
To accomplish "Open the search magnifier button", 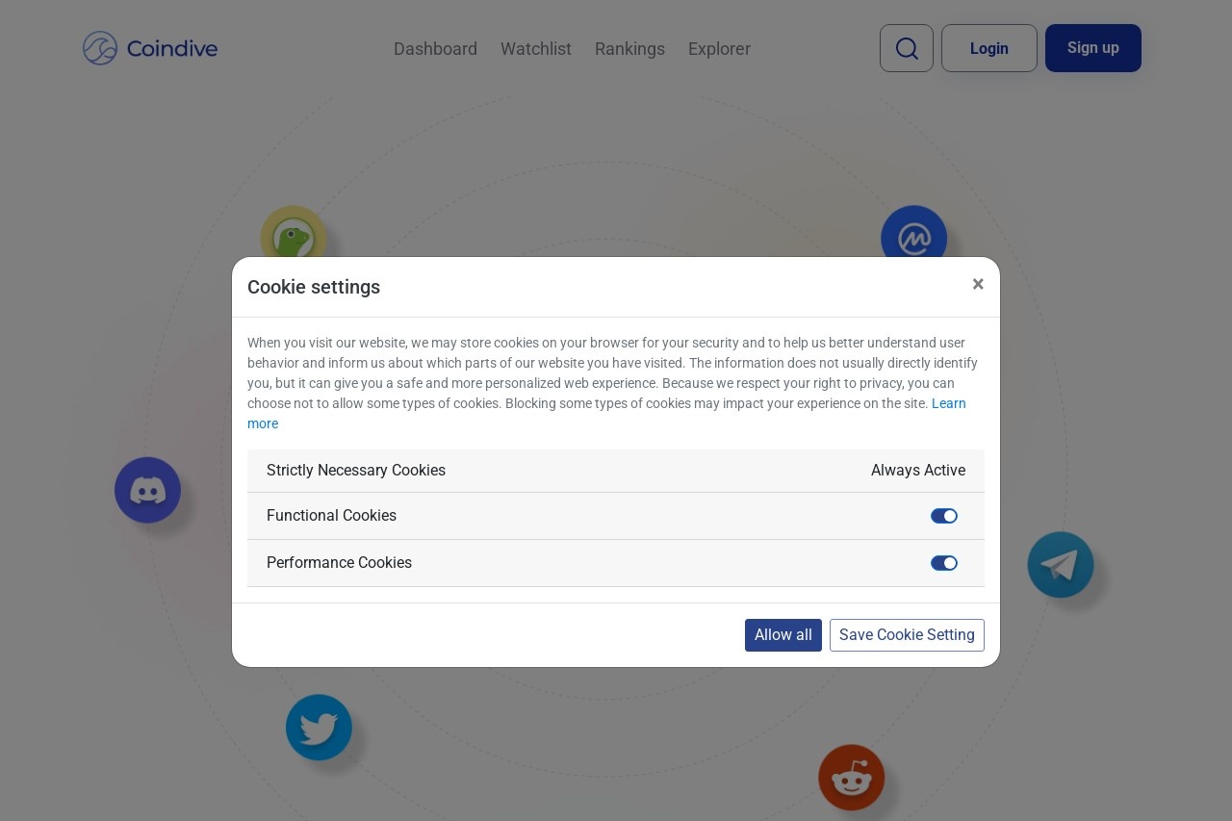I will (x=907, y=48).
